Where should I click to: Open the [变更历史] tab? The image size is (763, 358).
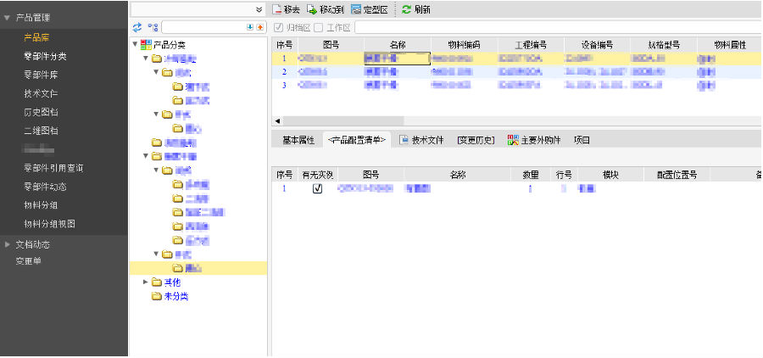tap(476, 140)
